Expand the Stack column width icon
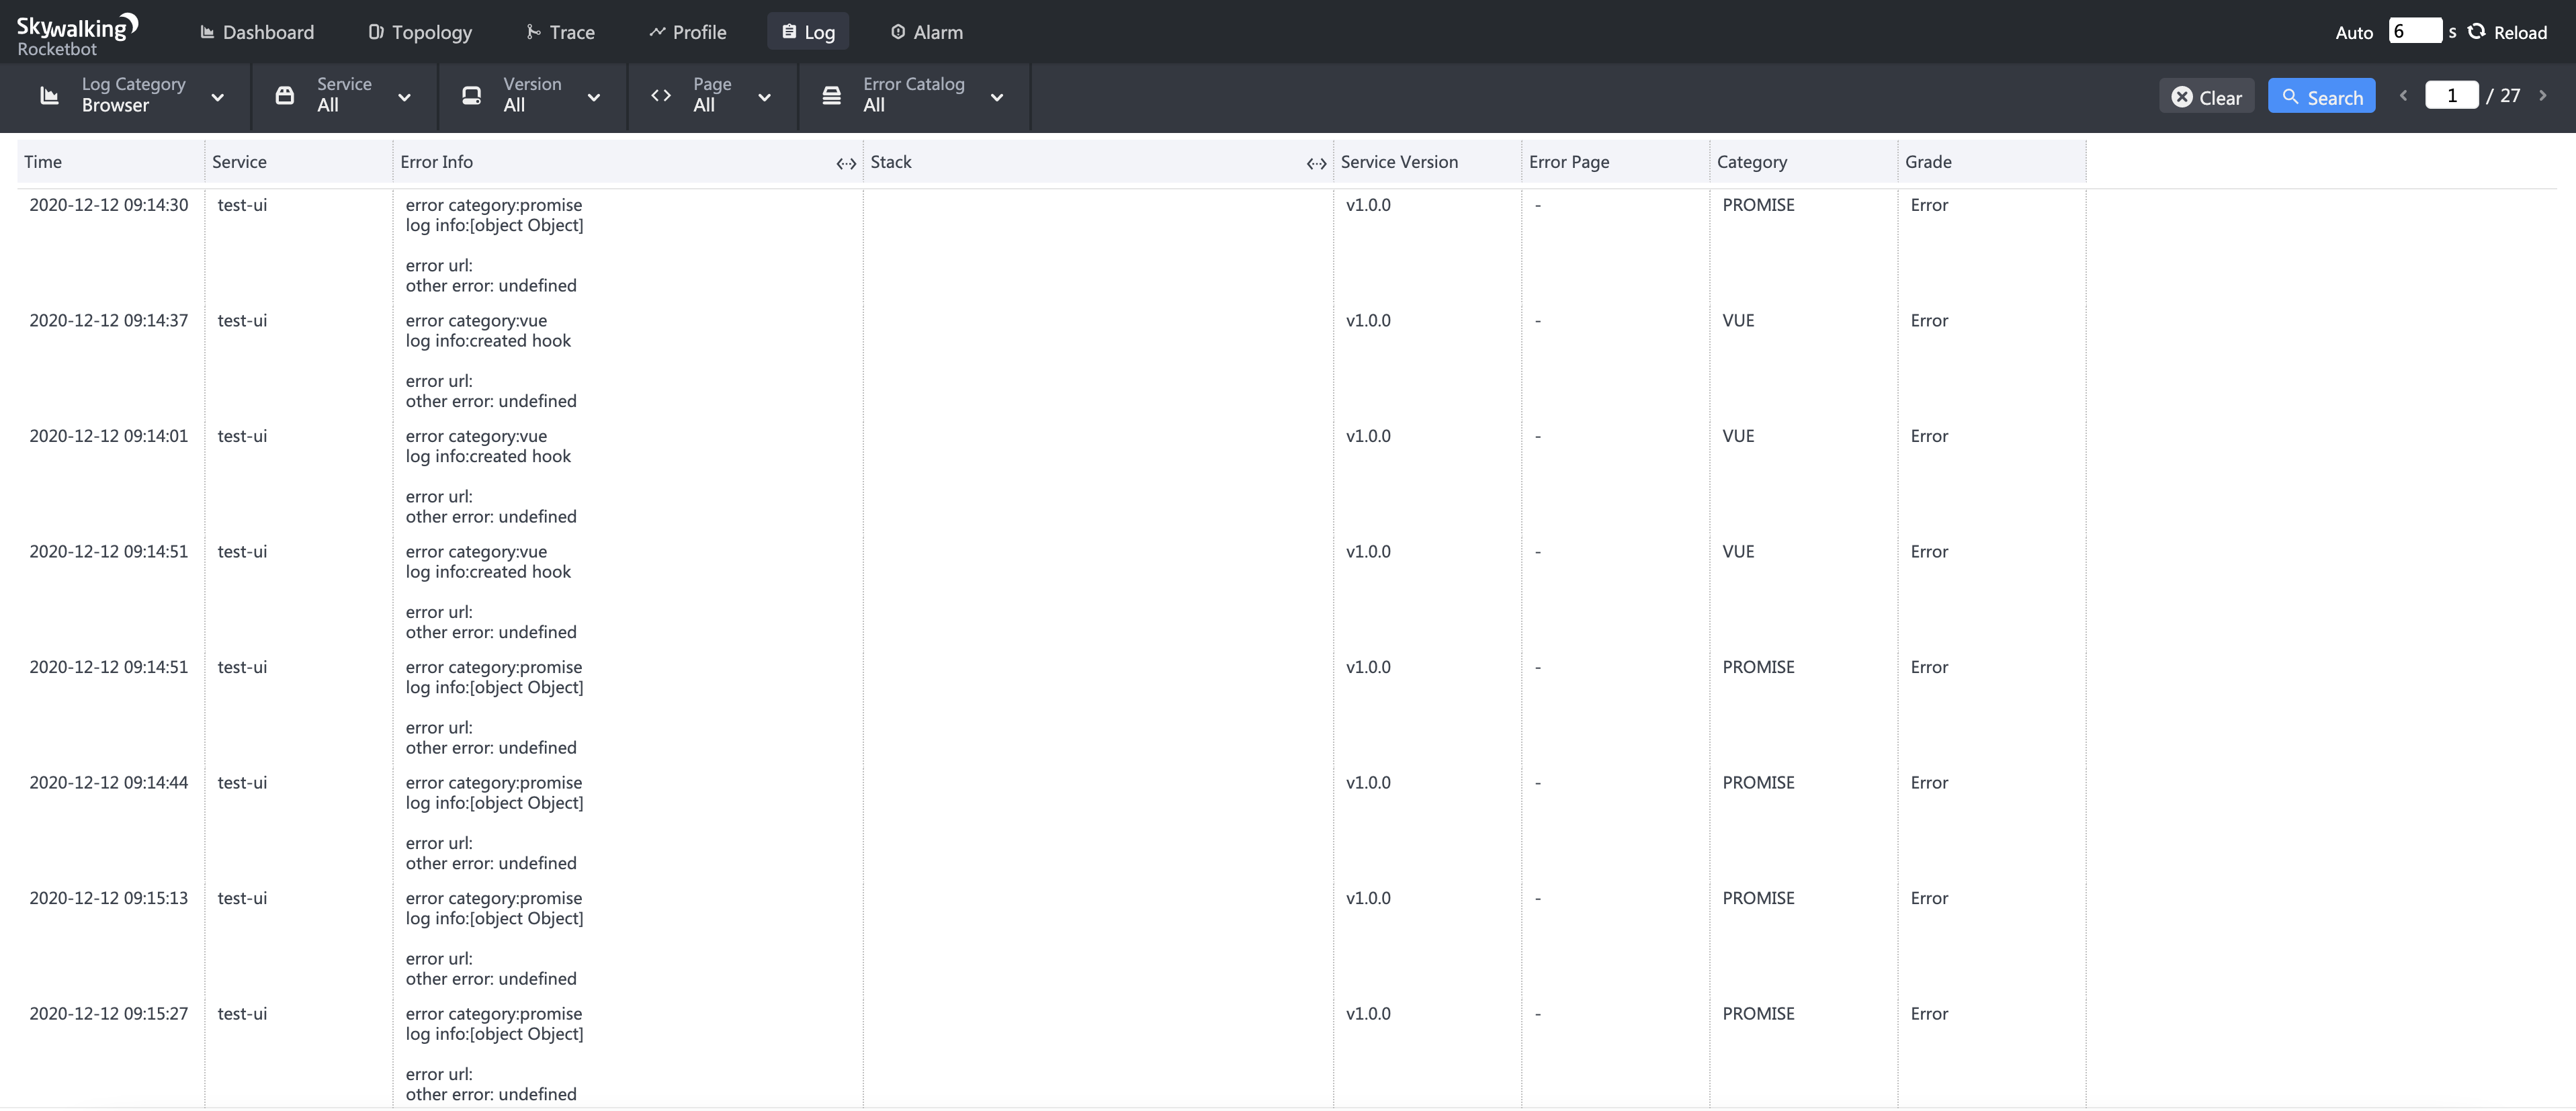 (1316, 164)
